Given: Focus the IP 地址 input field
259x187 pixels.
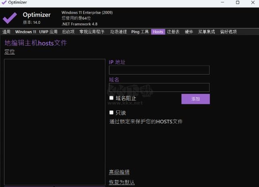Looking at the screenshot, I should click(159, 70).
